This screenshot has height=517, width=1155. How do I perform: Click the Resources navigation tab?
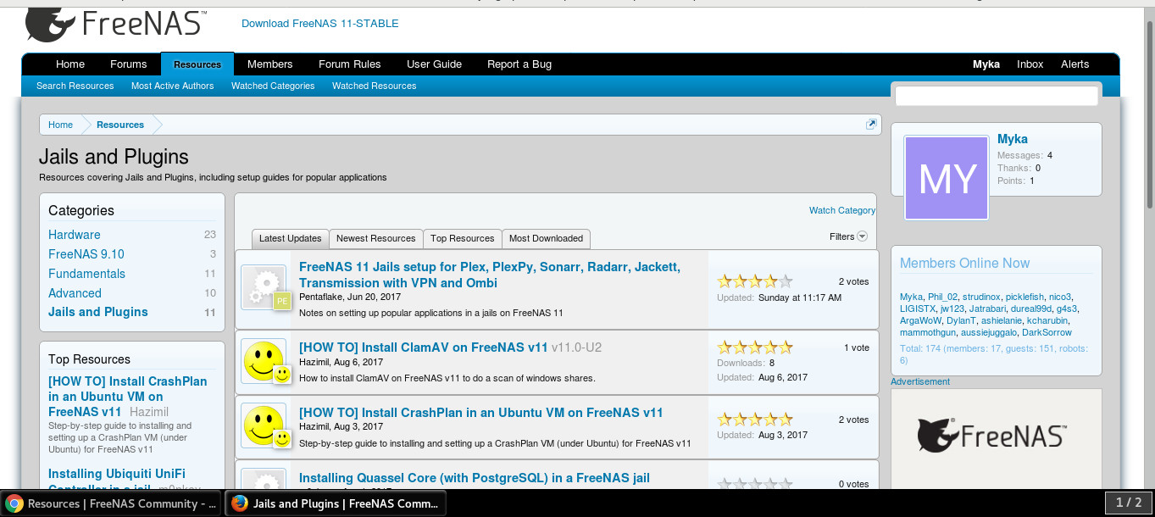click(x=197, y=64)
